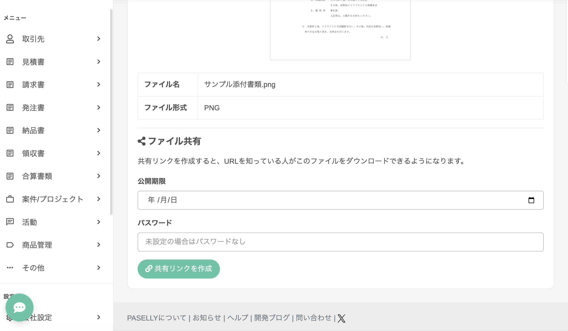The width and height of the screenshot is (568, 331).
Task: Open the calendar picker icon in 公開期限
Action: 531,200
